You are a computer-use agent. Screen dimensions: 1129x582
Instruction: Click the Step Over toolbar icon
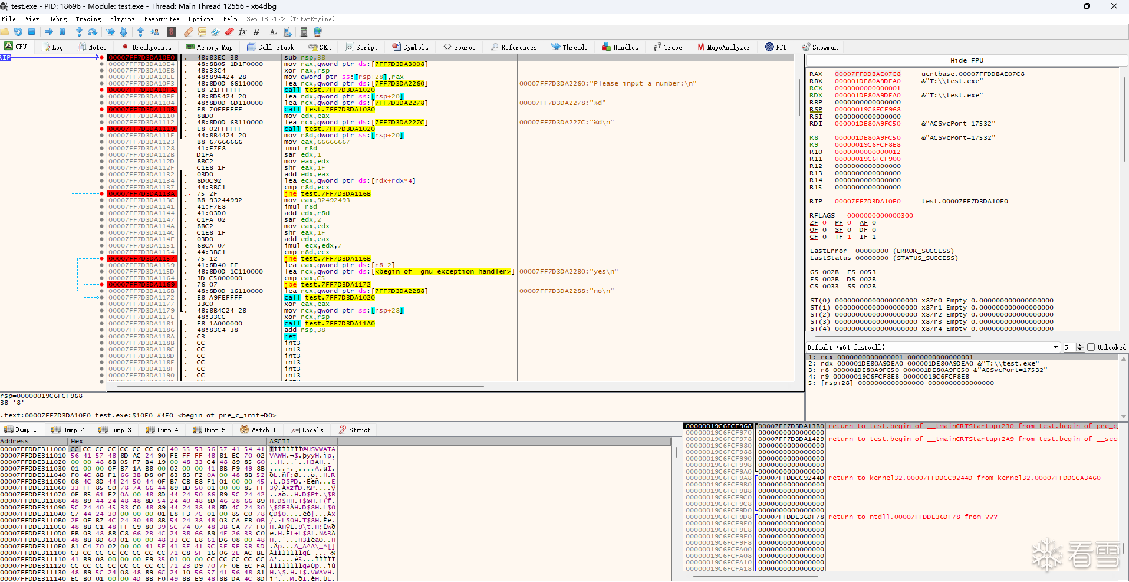click(x=93, y=32)
